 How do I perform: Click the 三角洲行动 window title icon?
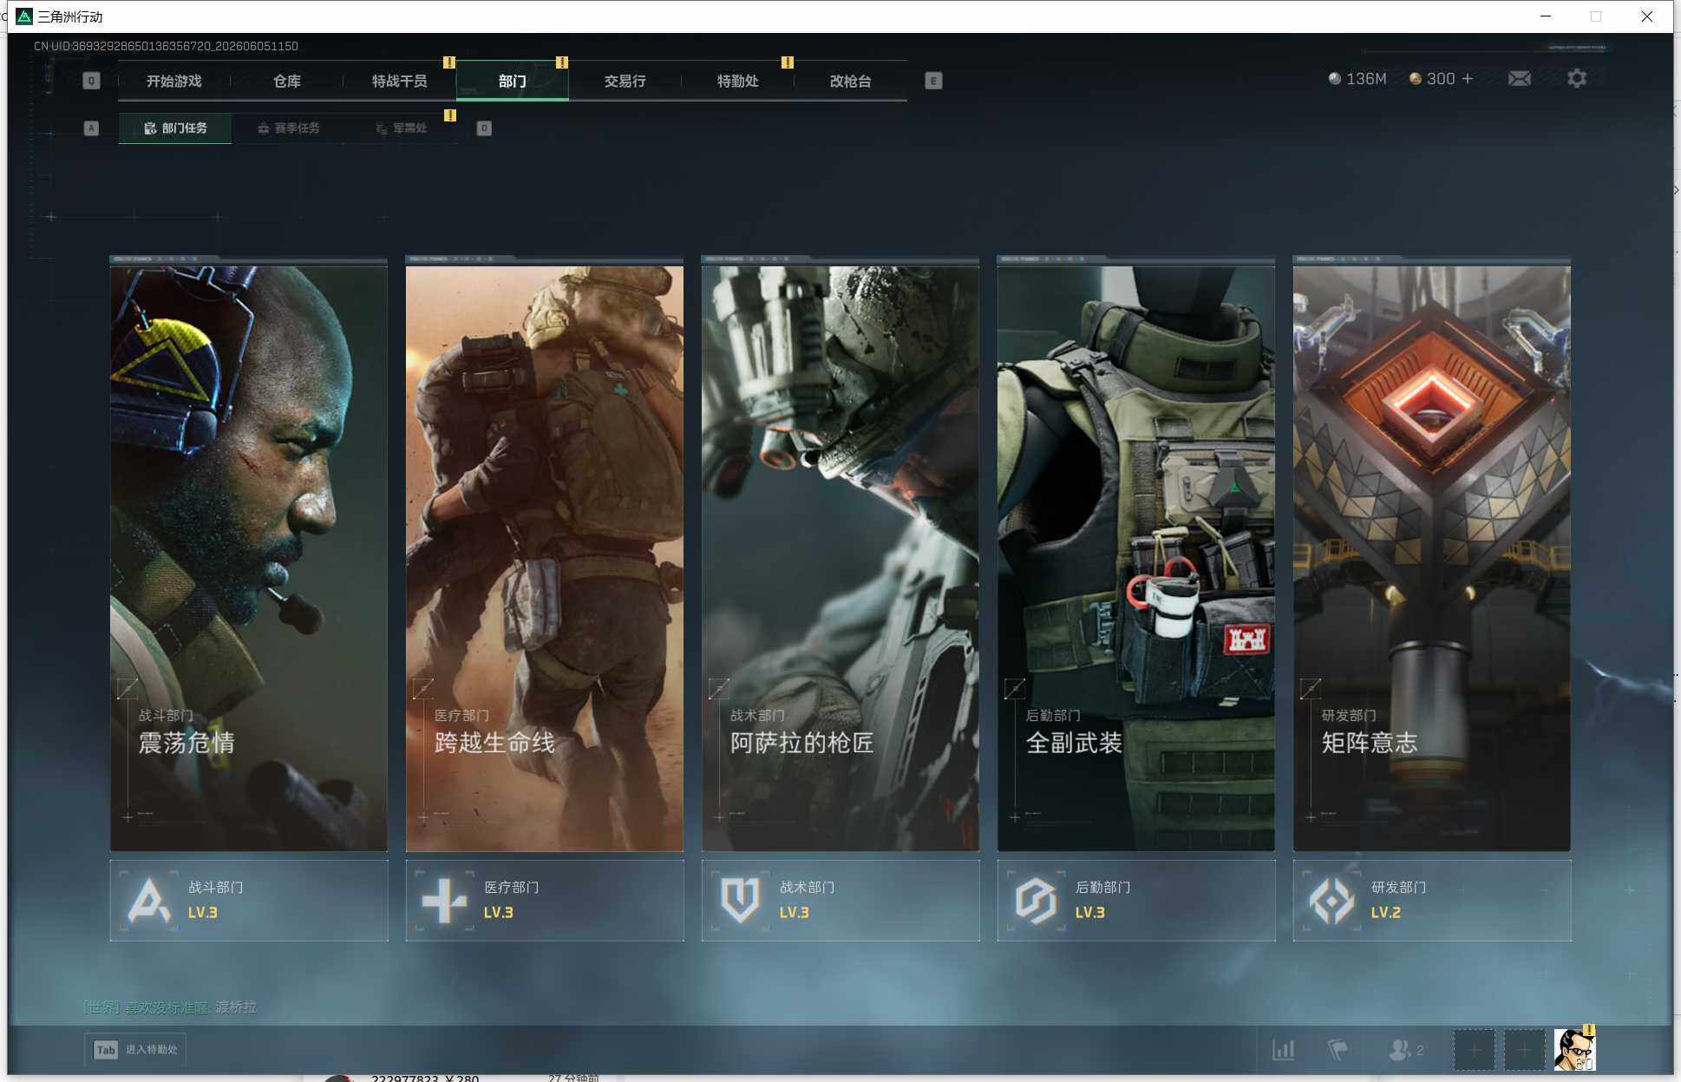[24, 16]
